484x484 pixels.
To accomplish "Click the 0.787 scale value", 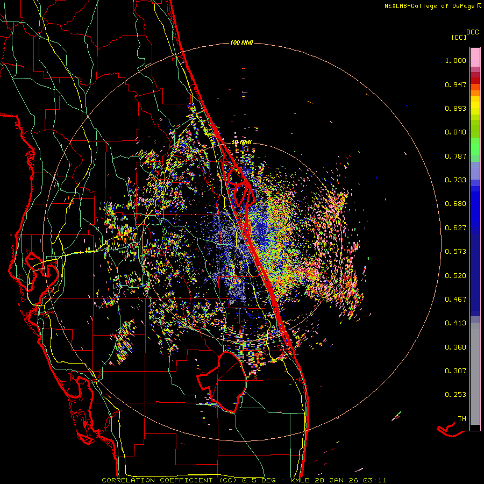I will pyautogui.click(x=455, y=156).
